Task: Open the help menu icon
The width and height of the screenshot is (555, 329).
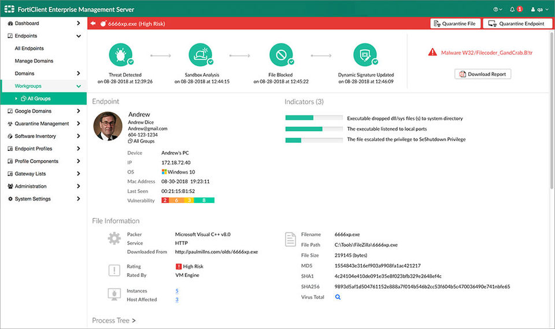Action: coord(498,9)
